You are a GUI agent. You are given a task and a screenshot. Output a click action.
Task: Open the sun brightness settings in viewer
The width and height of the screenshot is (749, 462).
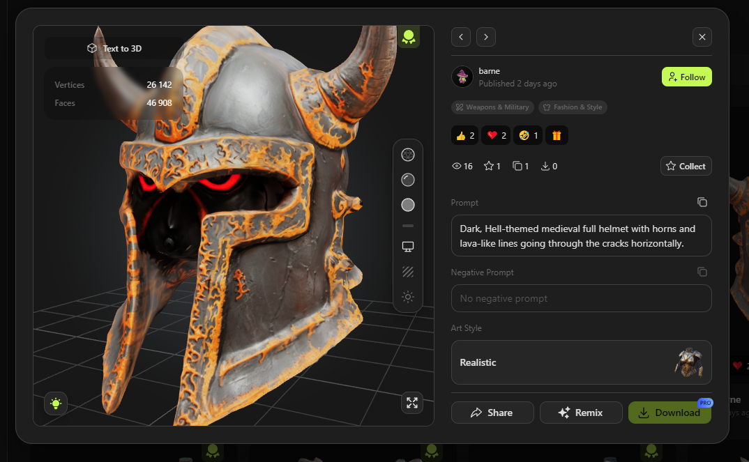408,297
